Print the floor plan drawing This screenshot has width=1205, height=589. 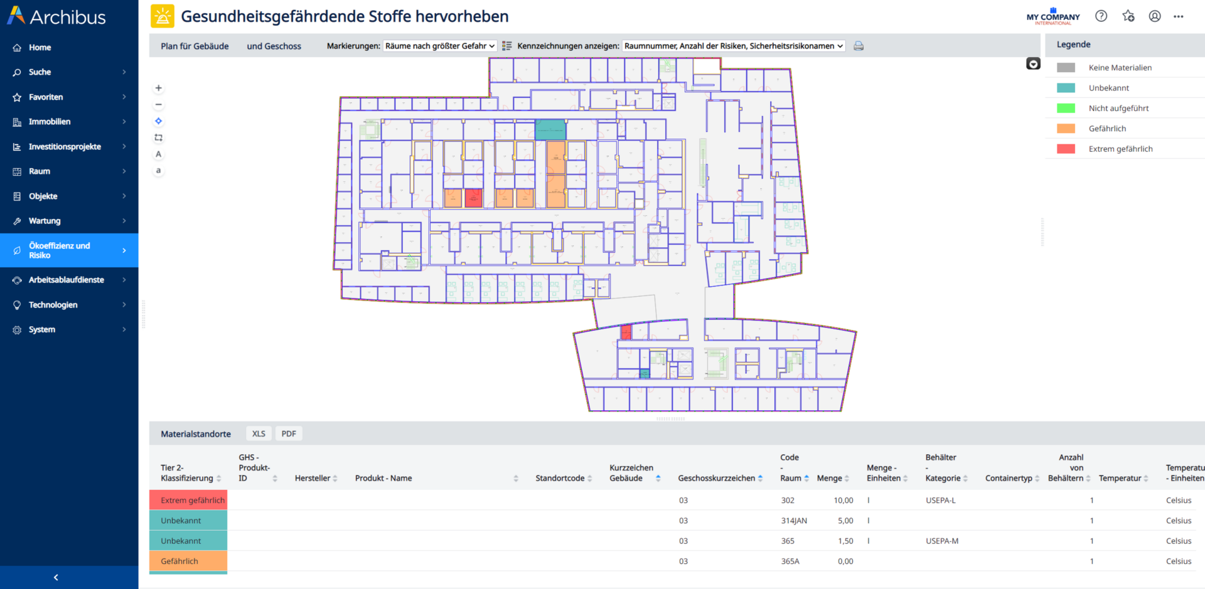click(x=859, y=46)
